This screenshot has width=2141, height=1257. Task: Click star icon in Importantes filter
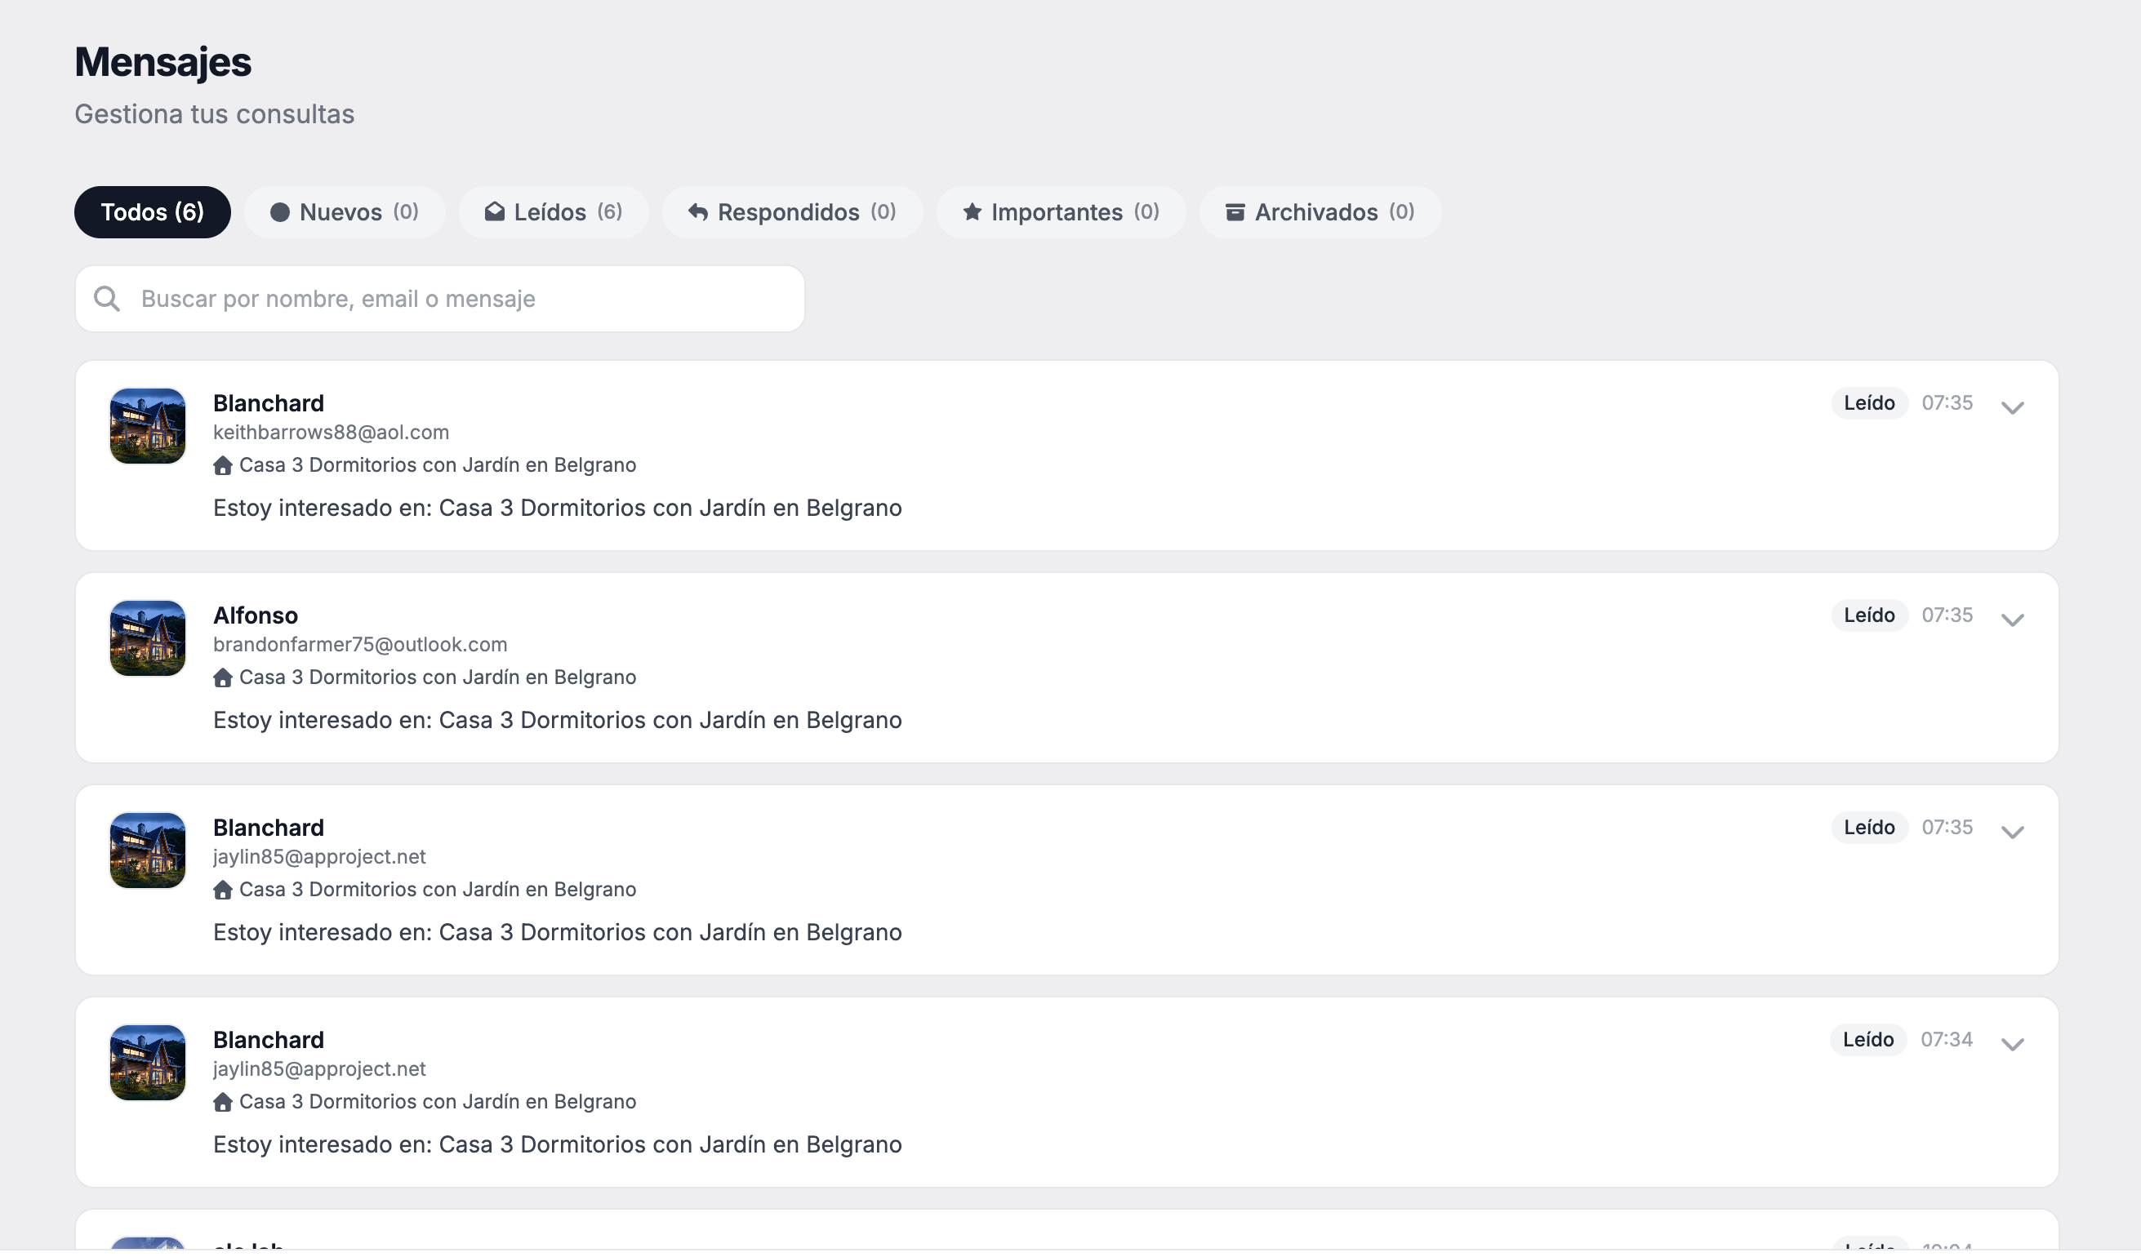click(972, 212)
